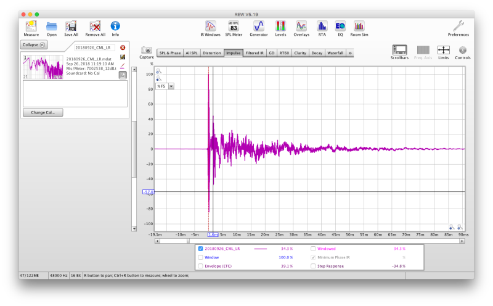
Task: Toggle the Minimum Phase IR checkbox
Action: pos(313,257)
